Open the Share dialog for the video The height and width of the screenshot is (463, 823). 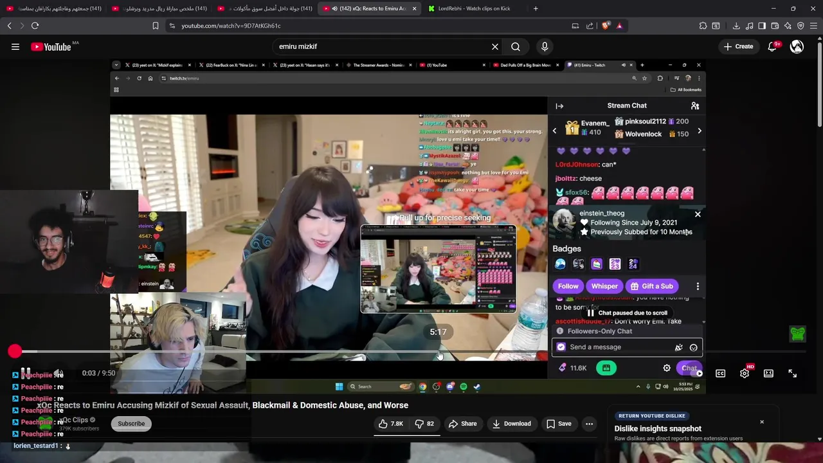463,424
